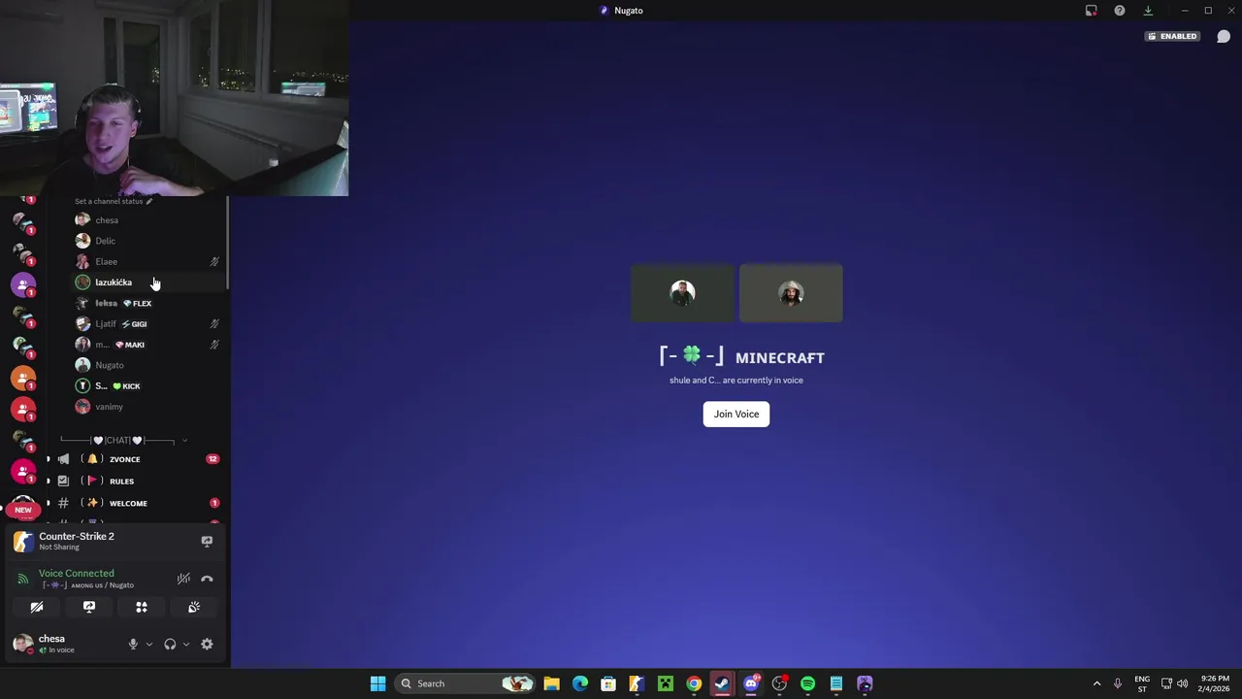Screen dimensions: 1242x699
Task: Edit the channel status pencil icon
Action: [148, 201]
